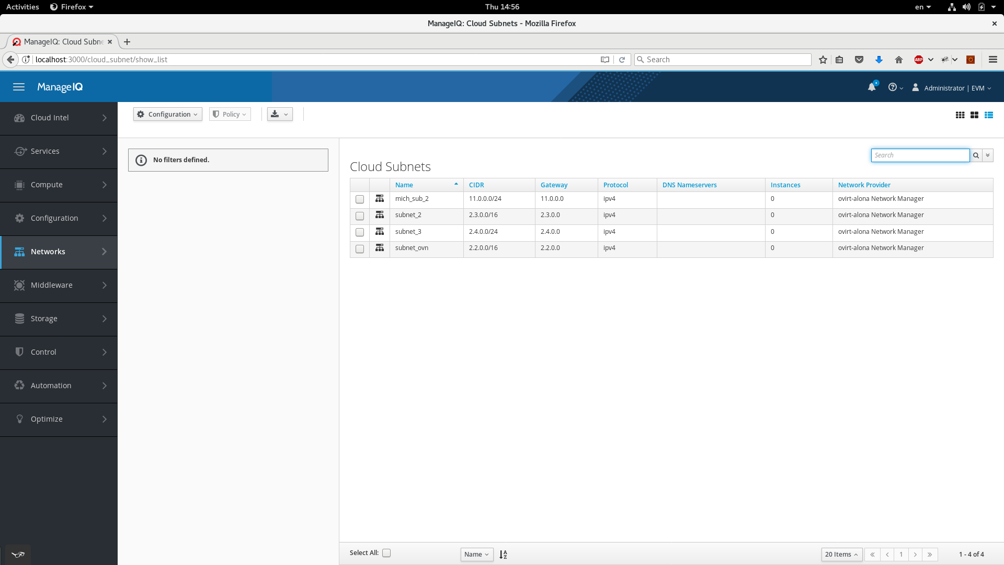Click the Name column sort button
Image resolution: width=1004 pixels, height=565 pixels.
(x=456, y=184)
